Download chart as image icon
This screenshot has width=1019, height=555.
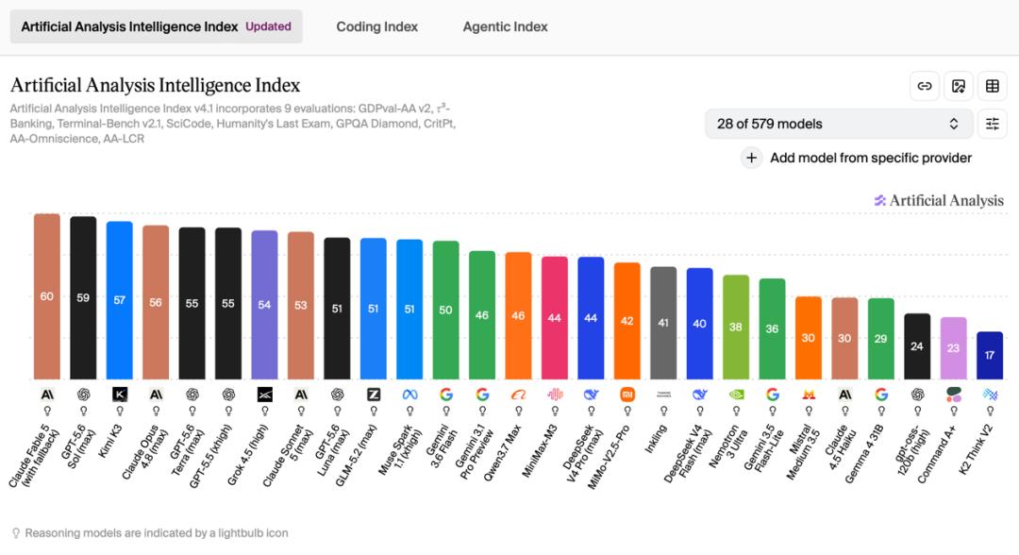click(x=958, y=86)
